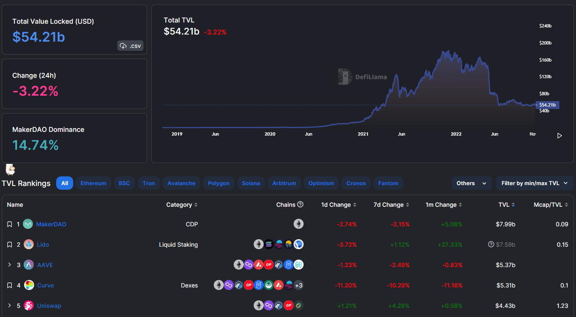Open the Uniswap protocol link
Screen dimensions: 576x317
49,306
